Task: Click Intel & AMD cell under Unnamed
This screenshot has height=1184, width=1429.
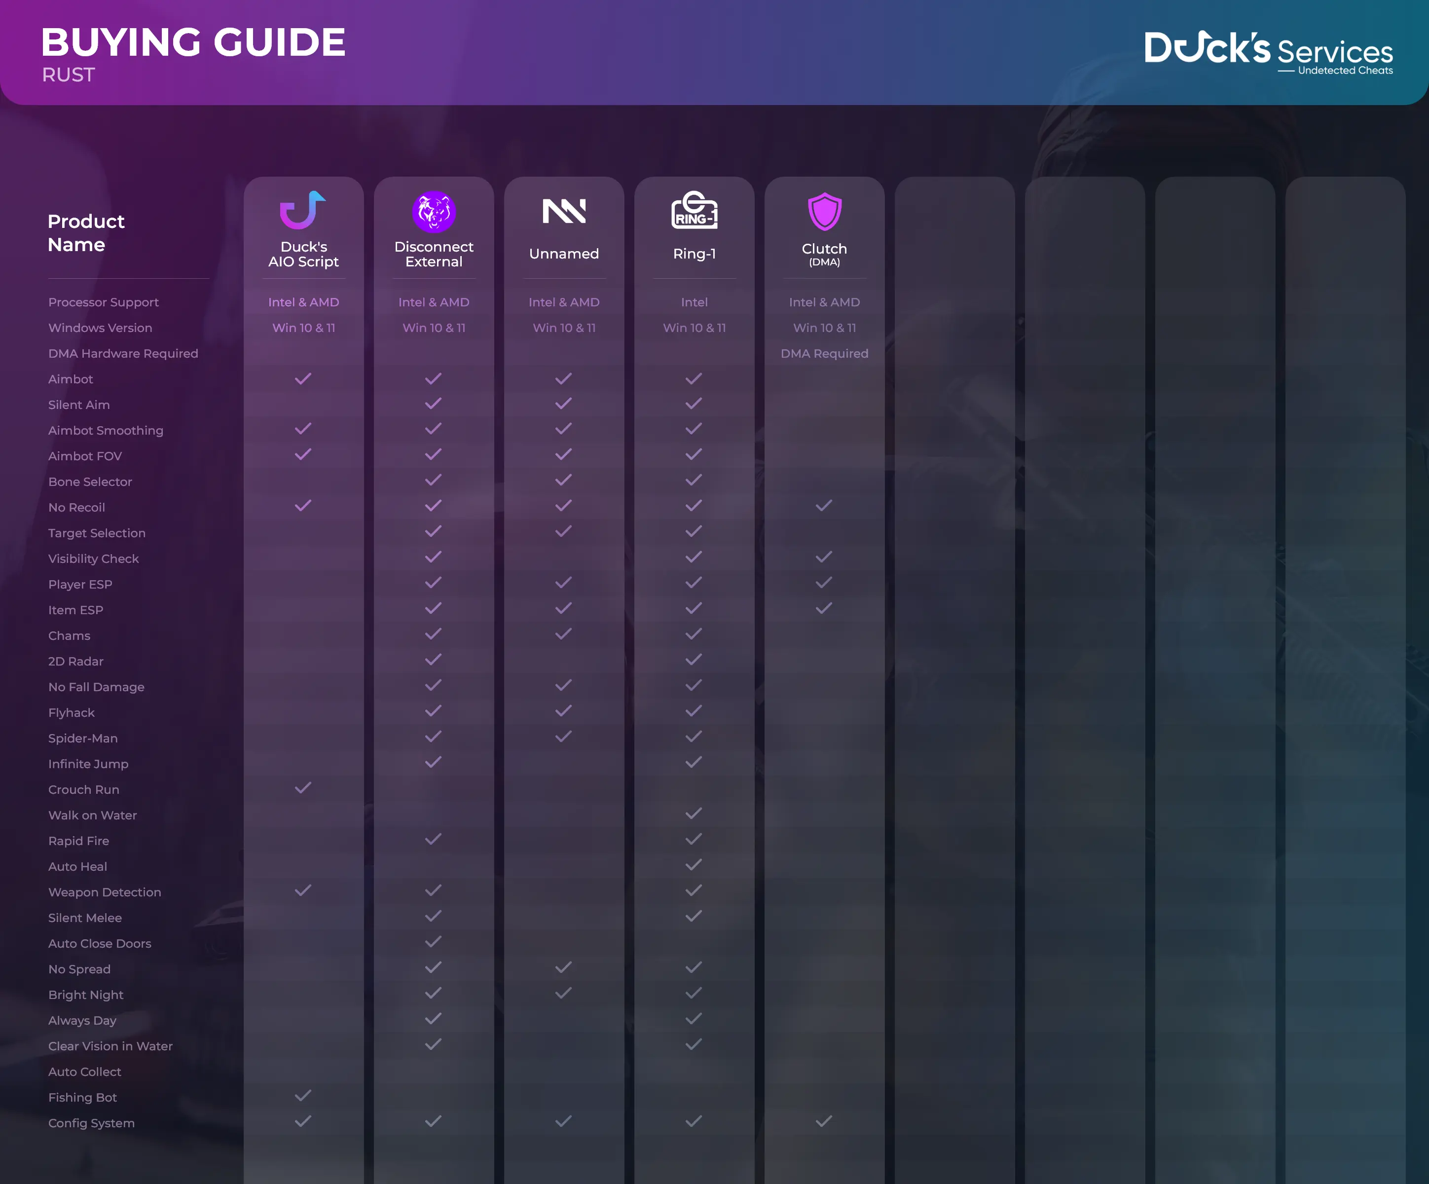Action: [564, 302]
